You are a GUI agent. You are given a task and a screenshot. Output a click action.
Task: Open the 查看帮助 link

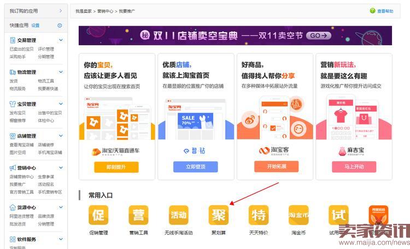[x=385, y=11]
